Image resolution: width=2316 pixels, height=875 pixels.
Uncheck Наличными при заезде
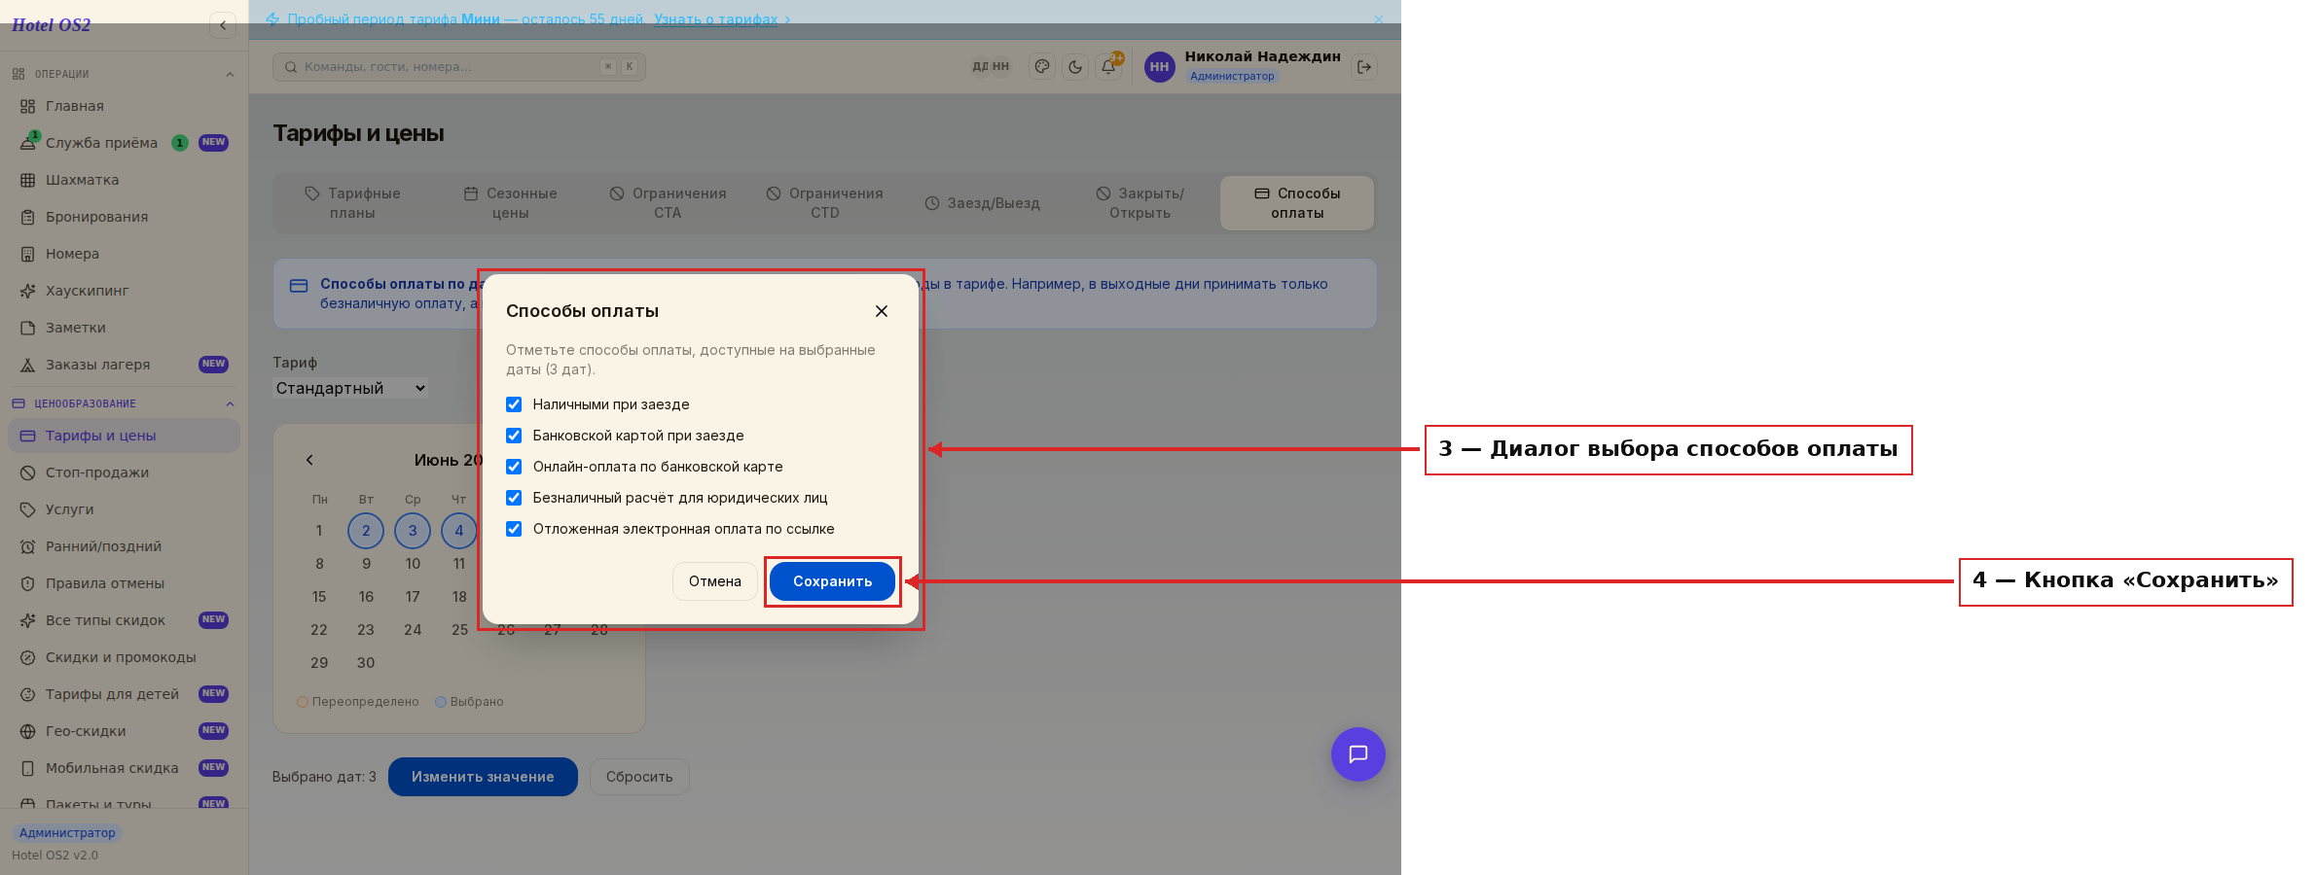(514, 404)
